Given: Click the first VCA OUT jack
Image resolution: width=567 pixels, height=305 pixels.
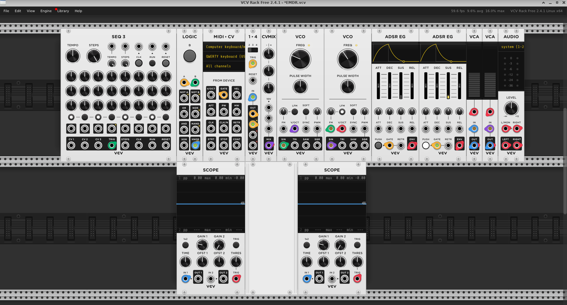Looking at the screenshot, I should pyautogui.click(x=474, y=145).
